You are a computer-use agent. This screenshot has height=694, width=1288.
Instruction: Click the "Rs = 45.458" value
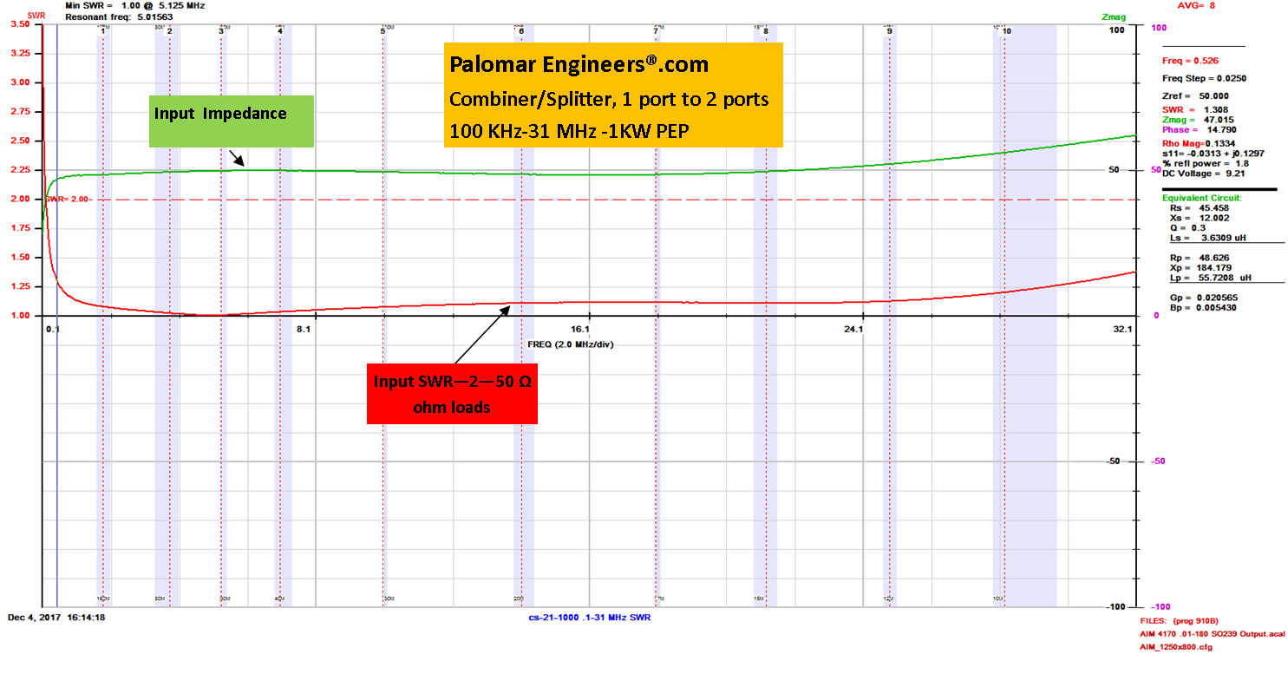pyautogui.click(x=1197, y=208)
